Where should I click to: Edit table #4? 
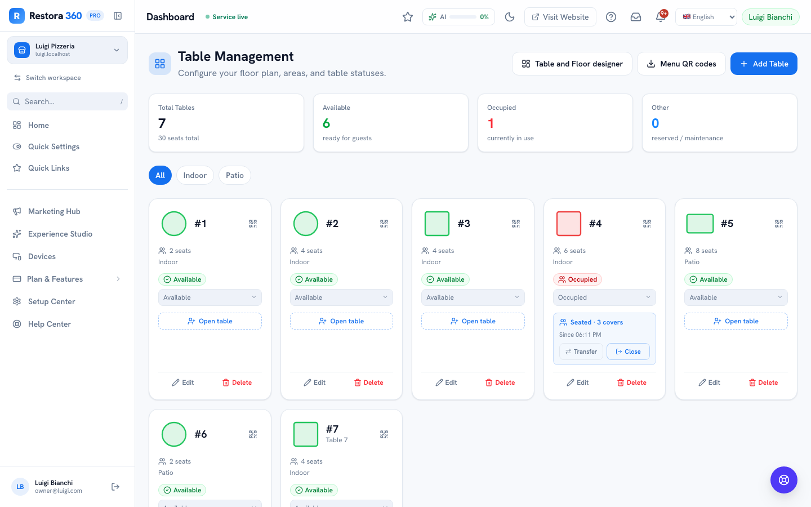[x=578, y=383]
